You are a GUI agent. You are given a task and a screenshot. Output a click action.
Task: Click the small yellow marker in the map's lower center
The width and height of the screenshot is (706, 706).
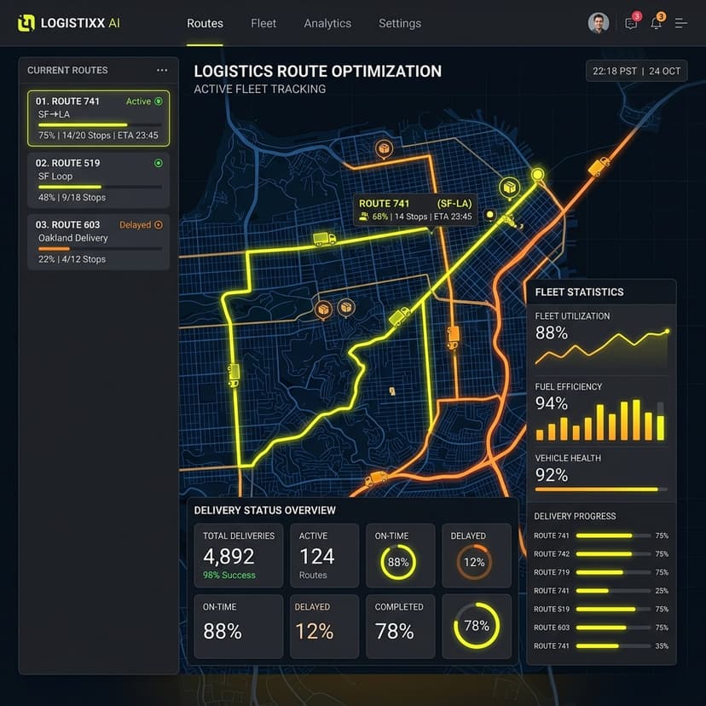392,391
